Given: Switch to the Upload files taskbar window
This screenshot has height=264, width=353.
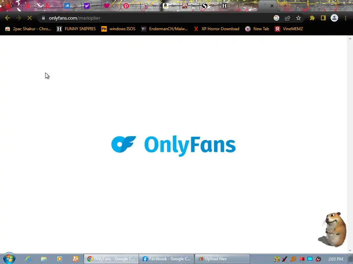Looking at the screenshot, I should (222, 259).
